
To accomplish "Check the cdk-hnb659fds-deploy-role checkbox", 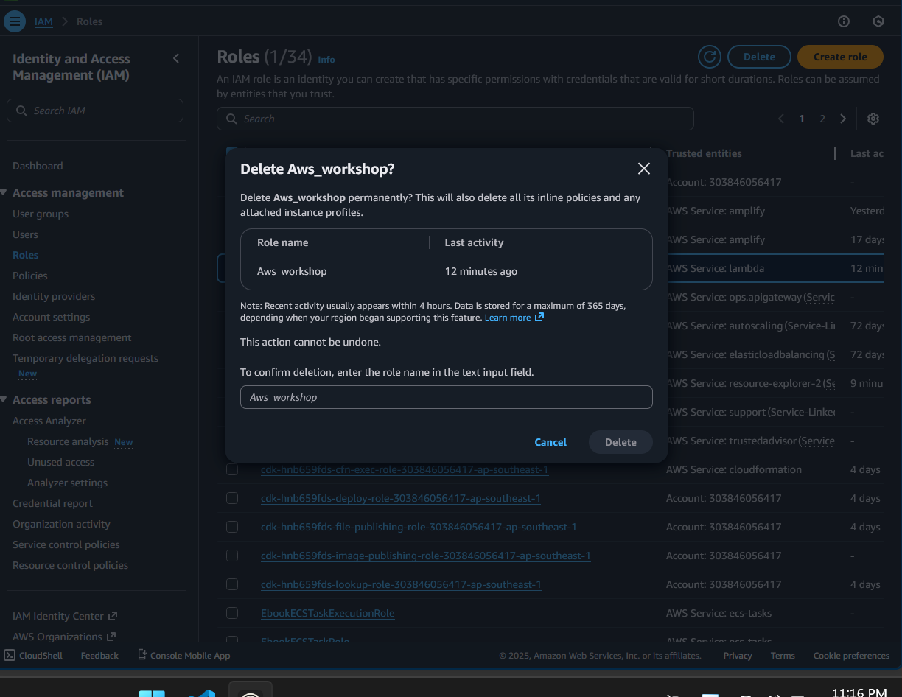I will (232, 498).
